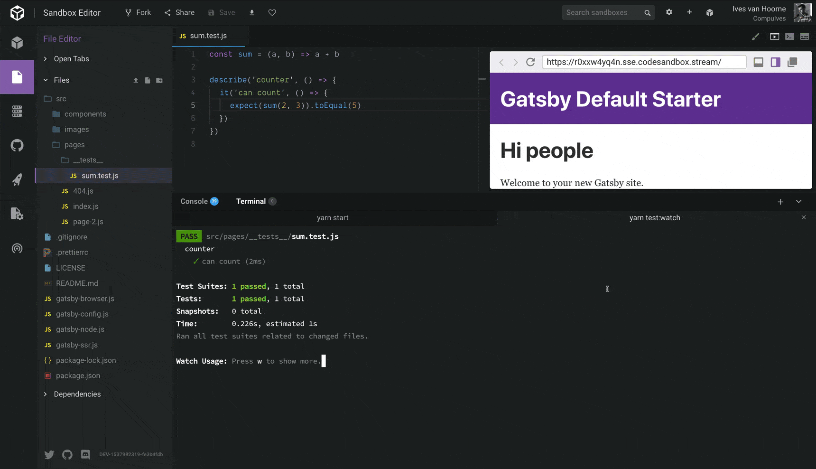This screenshot has height=469, width=816.
Task: Toggle opening the preview in a new window
Action: 793,62
